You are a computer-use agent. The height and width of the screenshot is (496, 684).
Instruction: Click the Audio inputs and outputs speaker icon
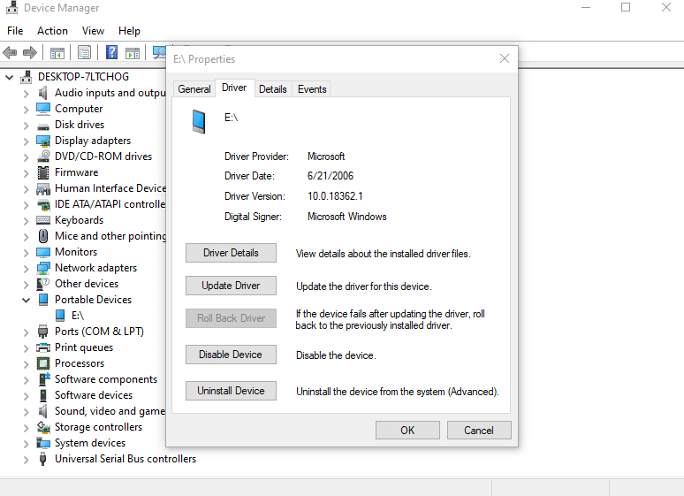[42, 93]
